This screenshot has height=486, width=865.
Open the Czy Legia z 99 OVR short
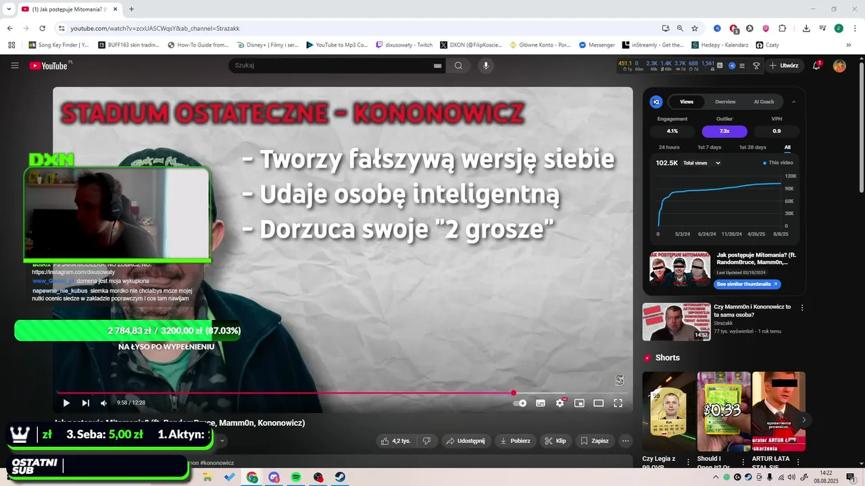pyautogui.click(x=668, y=411)
